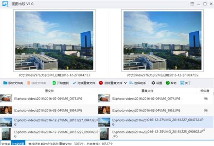Expand the 删除重复文件 dropdown arrow
Viewport: 214px width, 146px height.
126,83
